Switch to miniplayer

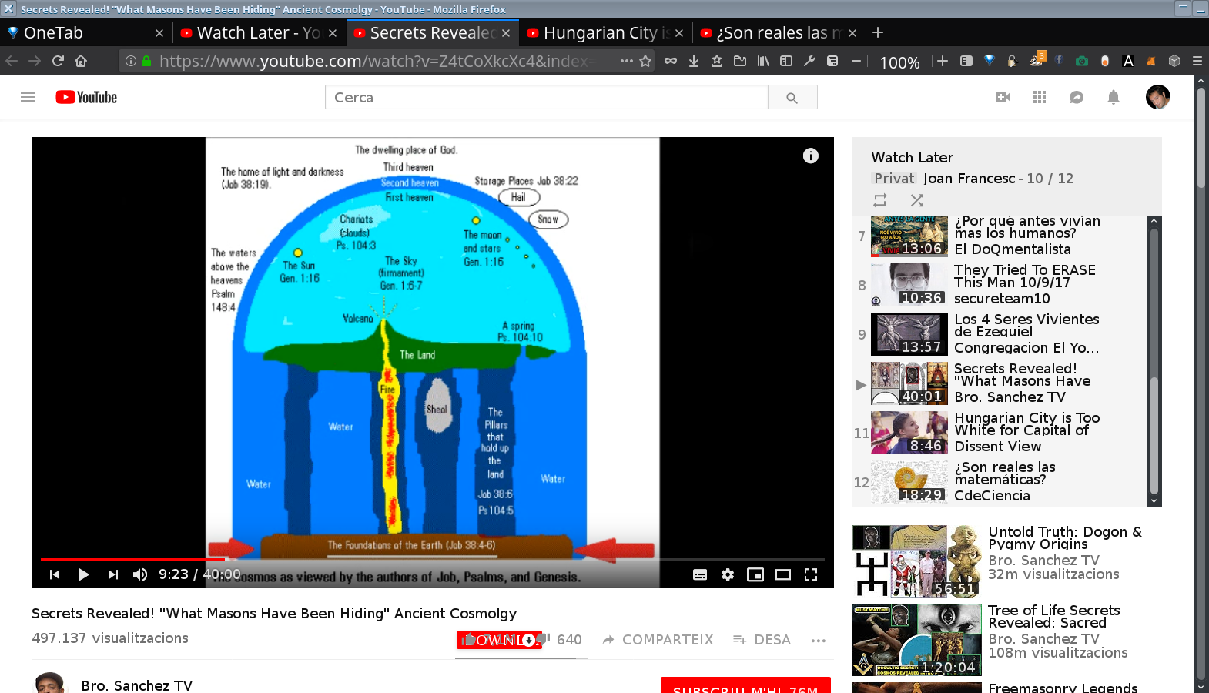[755, 574]
